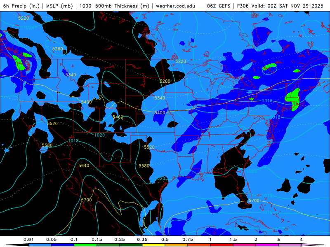Click the green precipitation area over Vancouver Island
This screenshot has height=247, width=330.
pyautogui.click(x=19, y=63)
